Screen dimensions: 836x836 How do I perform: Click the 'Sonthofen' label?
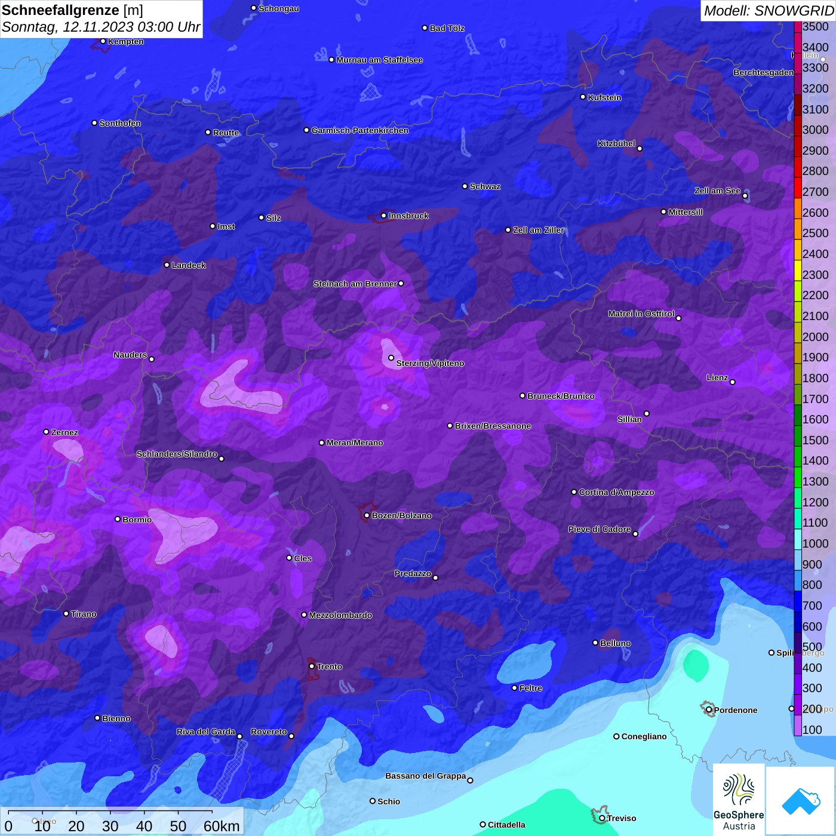(120, 123)
